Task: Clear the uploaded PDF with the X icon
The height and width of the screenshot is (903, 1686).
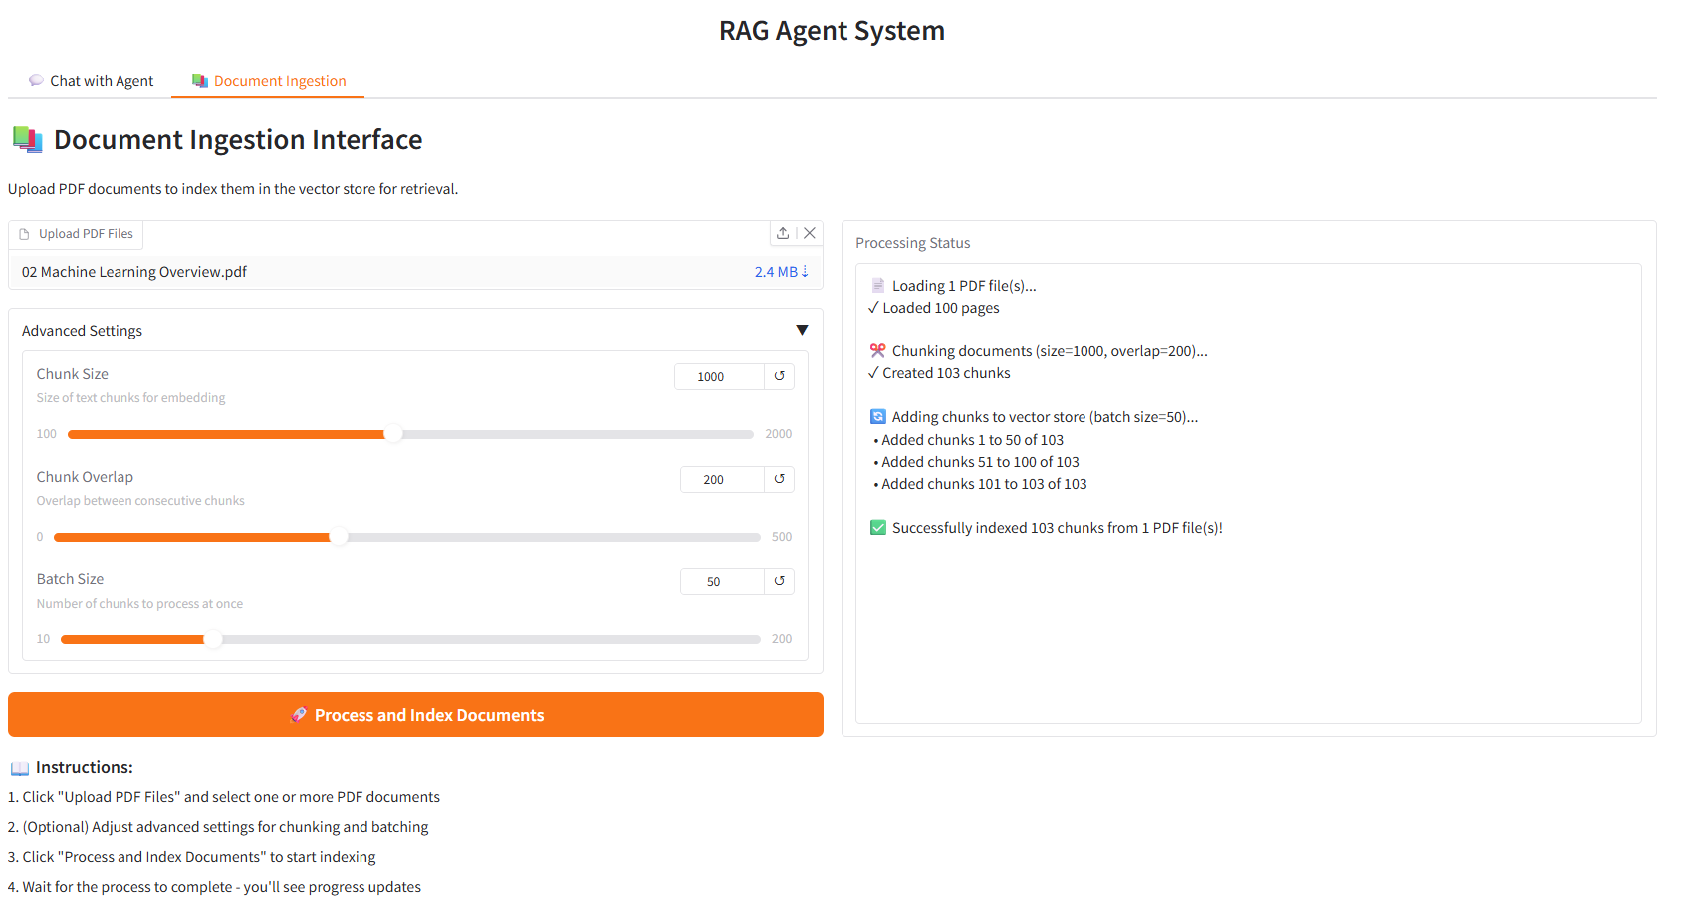Action: coord(810,233)
